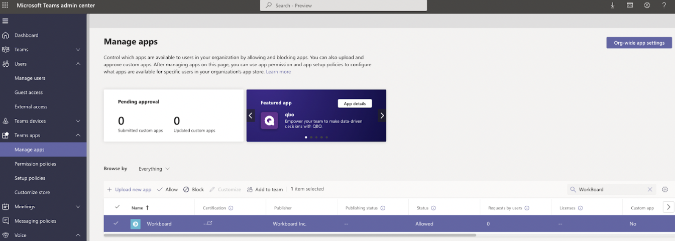The width and height of the screenshot is (675, 241).
Task: Open the Cloud Shell icon in header
Action: (630, 5)
